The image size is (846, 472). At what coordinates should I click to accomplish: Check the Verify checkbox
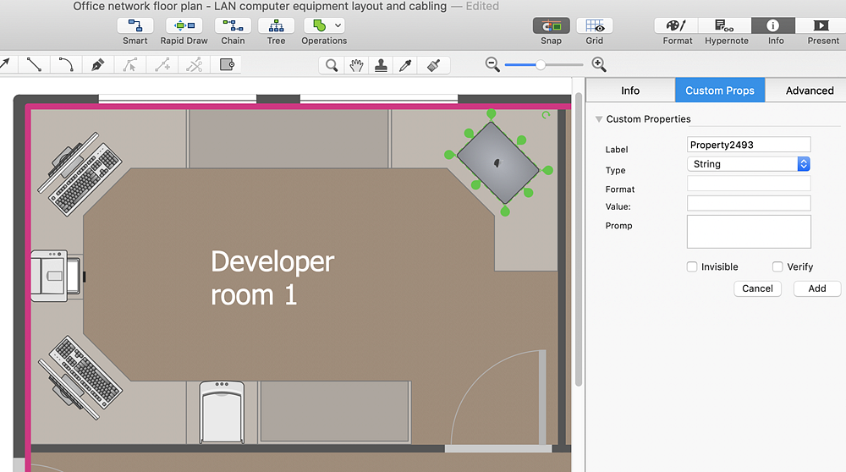click(777, 266)
